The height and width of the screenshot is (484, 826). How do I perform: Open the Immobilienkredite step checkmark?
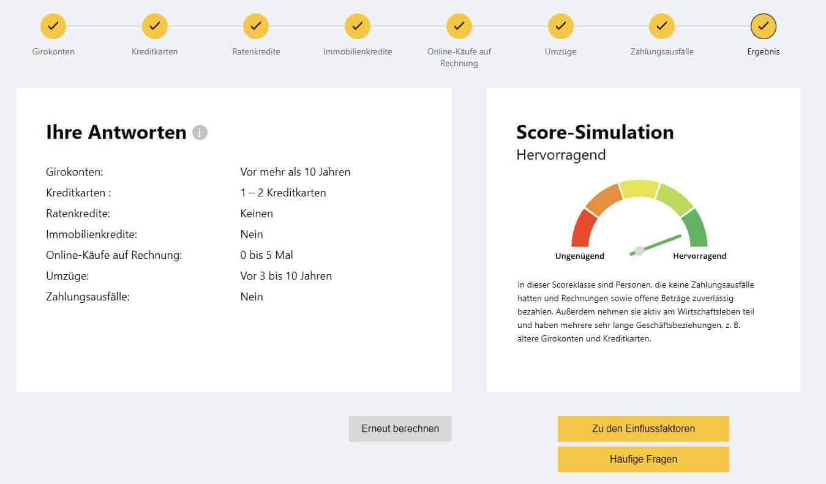tap(358, 26)
